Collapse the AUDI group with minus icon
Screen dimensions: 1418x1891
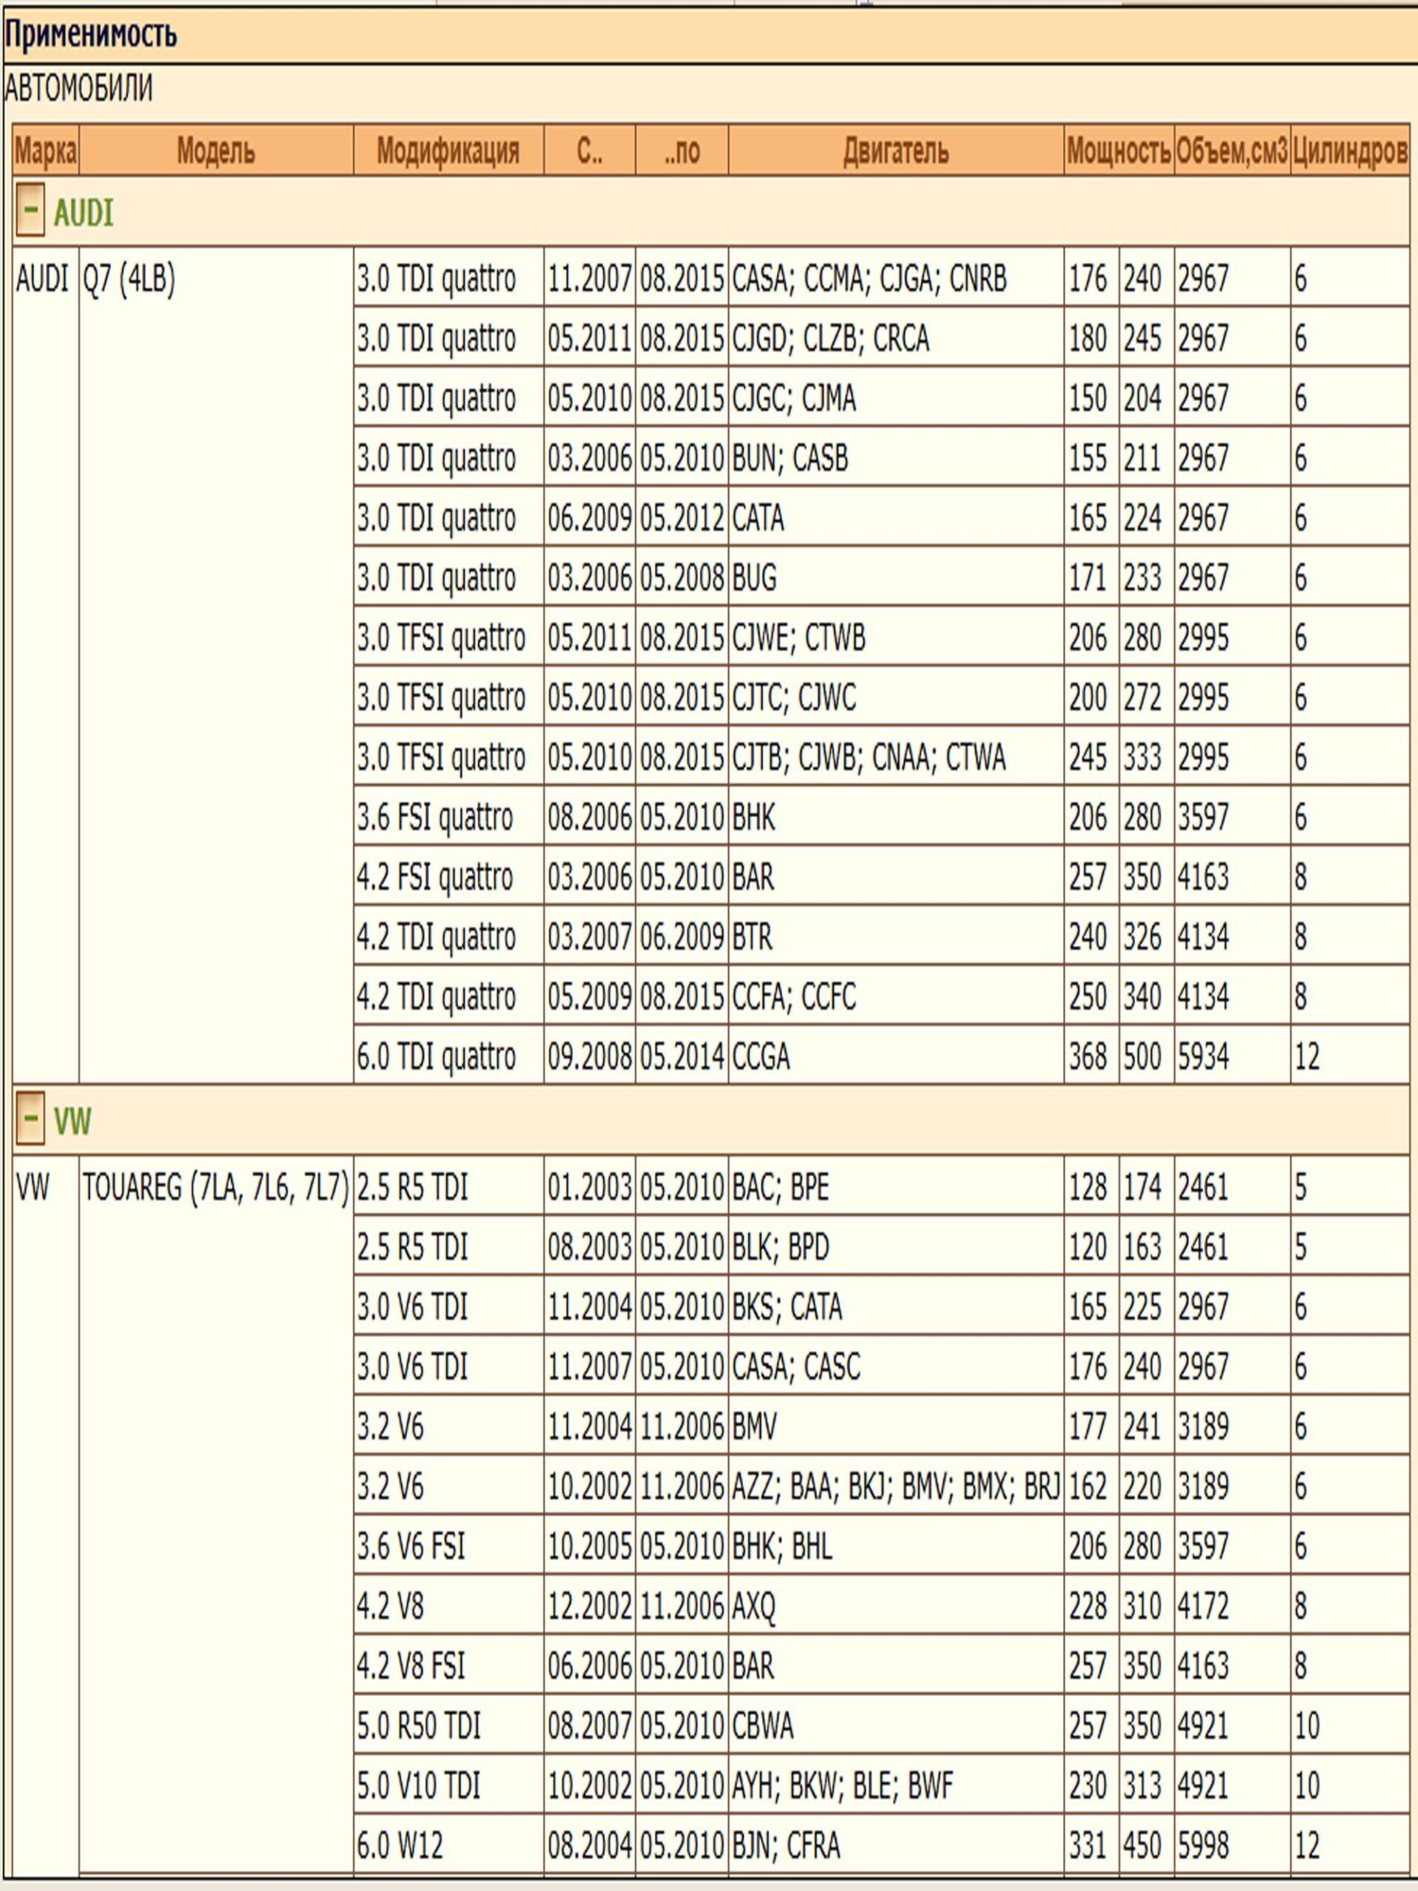coord(30,211)
